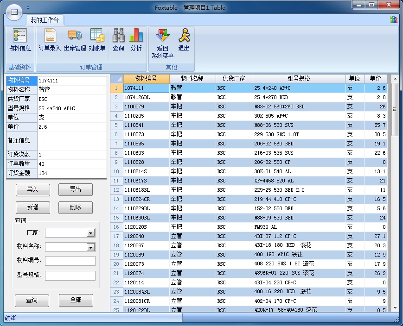Launch 查询 binoculars icon

coord(118,40)
